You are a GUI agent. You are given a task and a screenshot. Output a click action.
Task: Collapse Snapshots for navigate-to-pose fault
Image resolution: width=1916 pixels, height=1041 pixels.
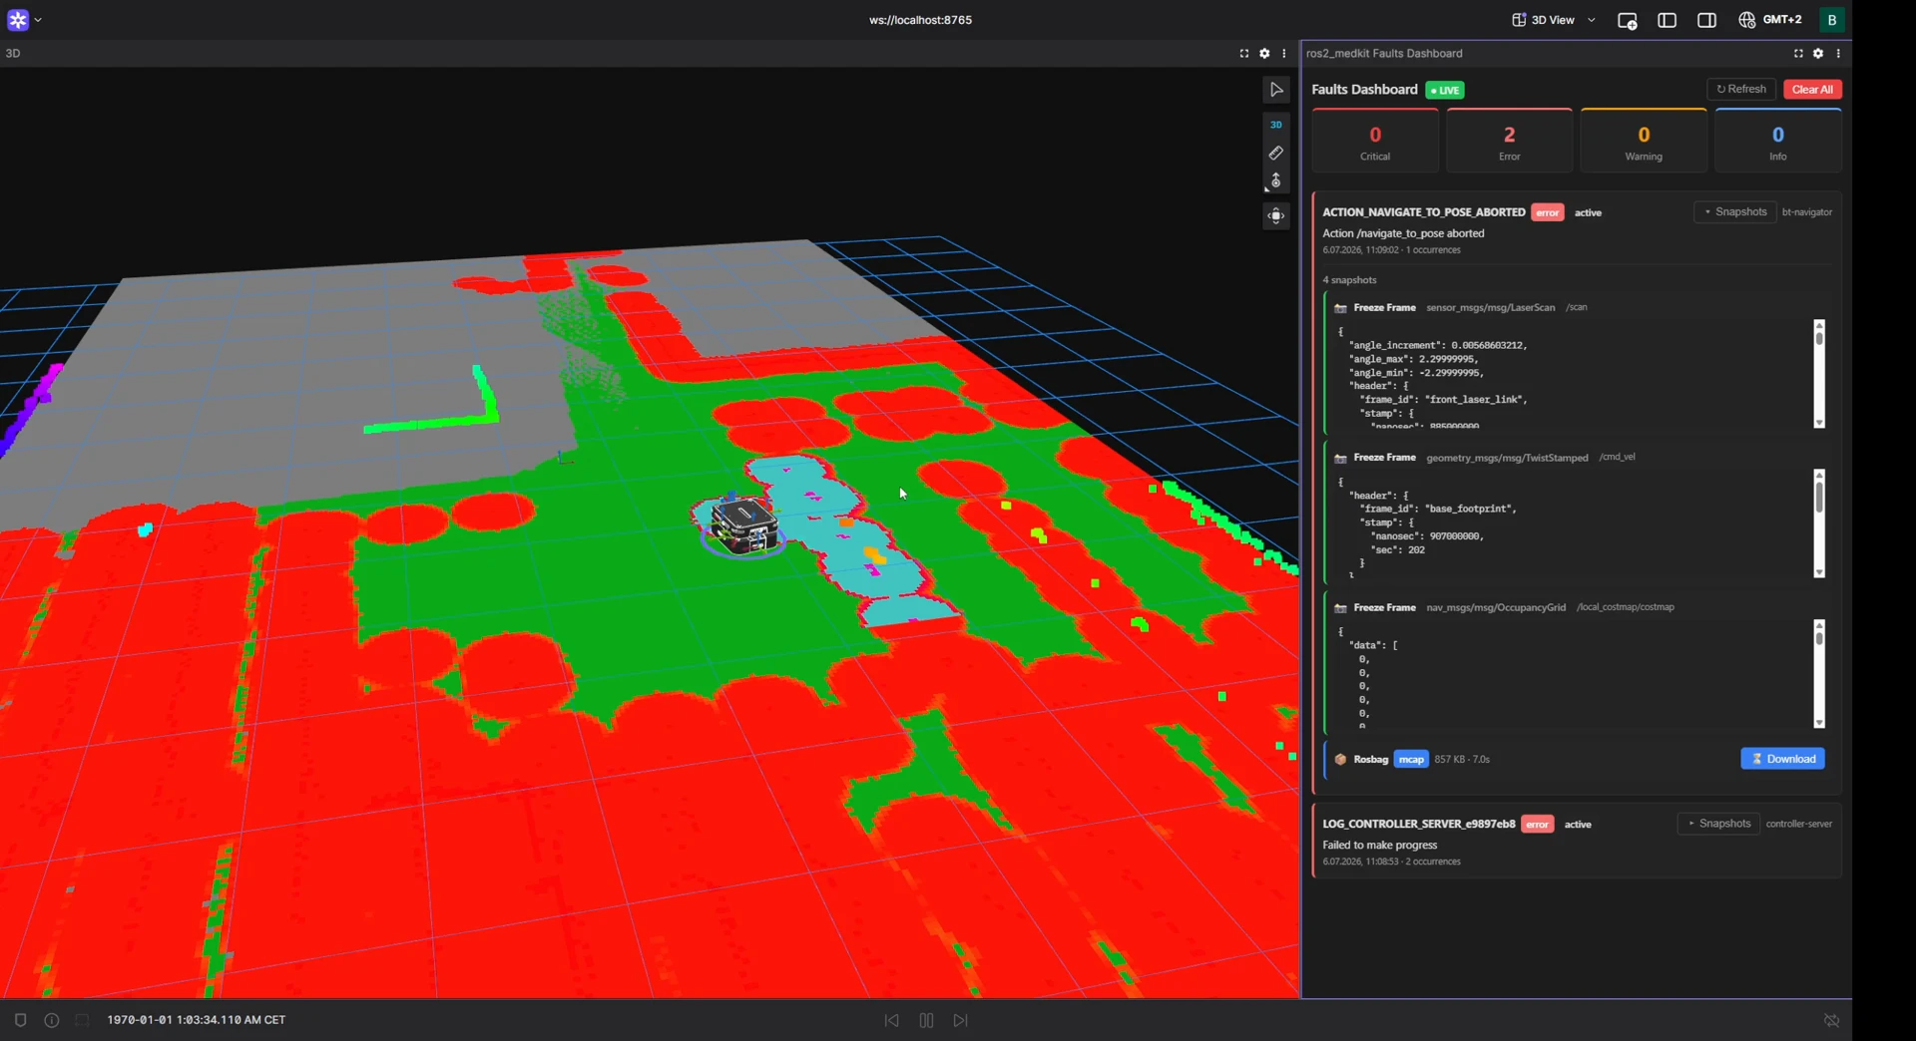pos(1735,212)
